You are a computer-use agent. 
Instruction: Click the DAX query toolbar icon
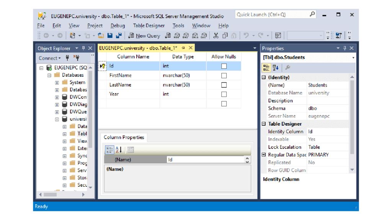[x=204, y=36]
